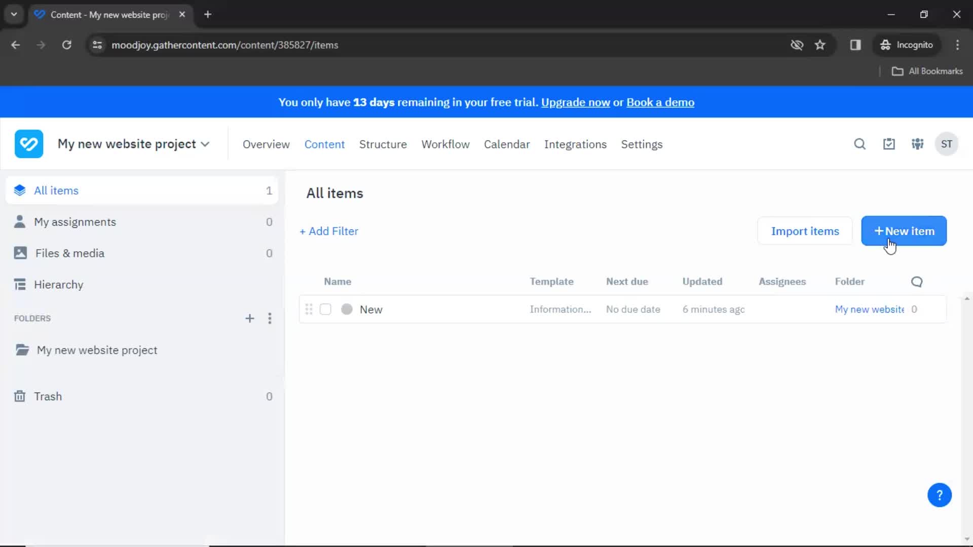Click the GatherContent logo icon

(x=29, y=144)
